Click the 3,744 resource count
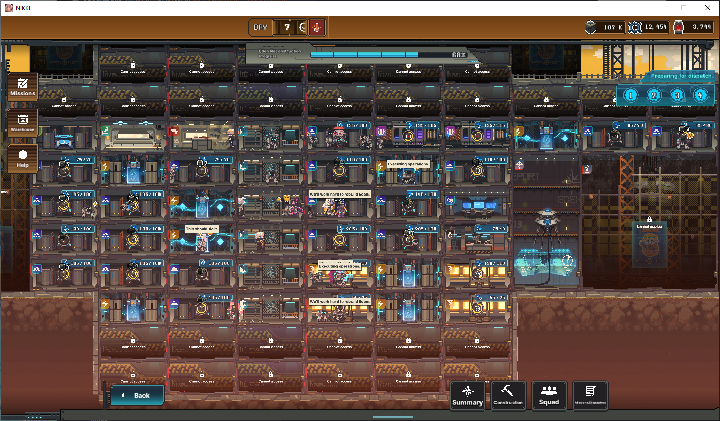 pos(702,27)
